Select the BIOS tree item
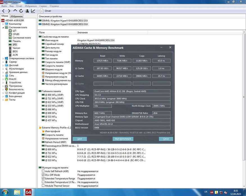 click(15, 52)
